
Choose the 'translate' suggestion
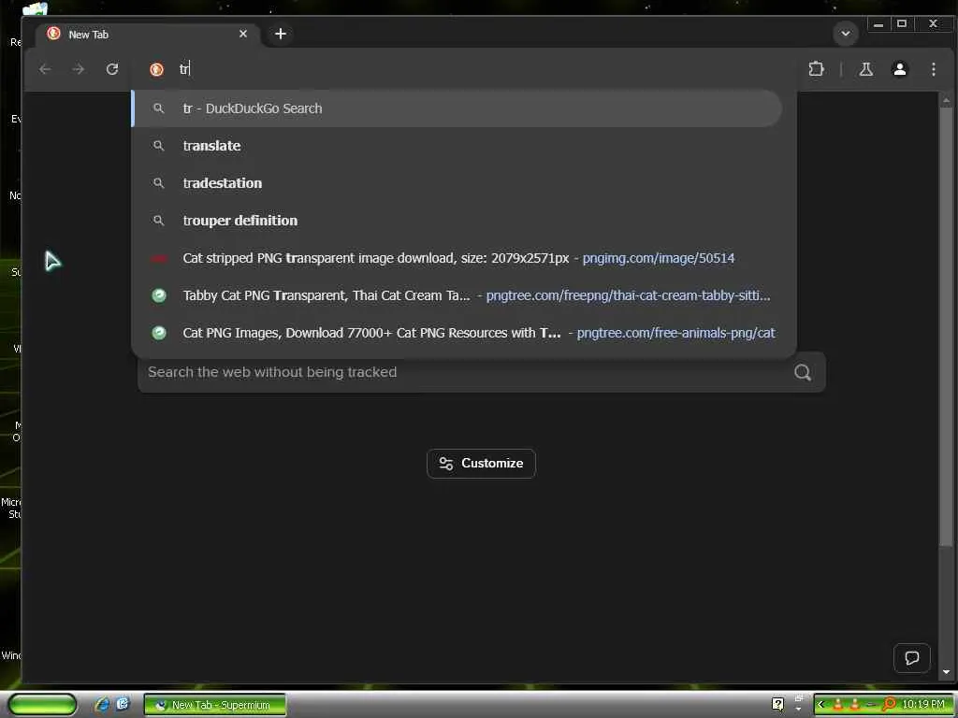pyautogui.click(x=457, y=146)
